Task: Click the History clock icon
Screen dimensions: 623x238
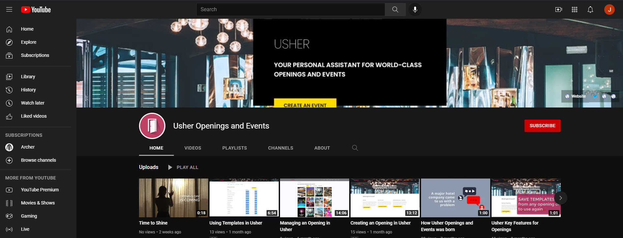Action: tap(9, 90)
